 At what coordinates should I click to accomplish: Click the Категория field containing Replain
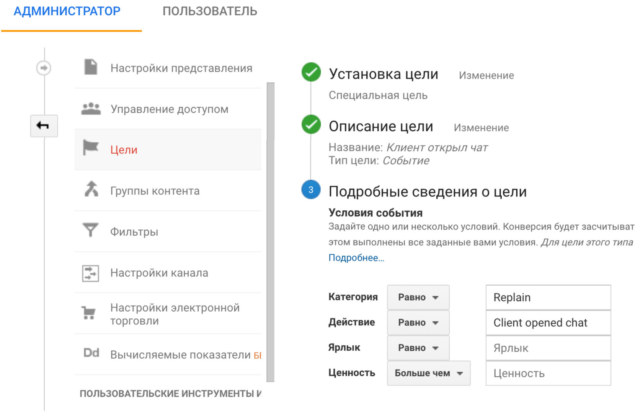point(548,297)
